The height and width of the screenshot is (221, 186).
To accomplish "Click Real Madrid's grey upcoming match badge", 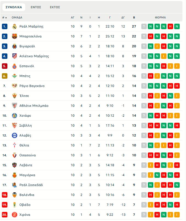I will click(x=144, y=26).
